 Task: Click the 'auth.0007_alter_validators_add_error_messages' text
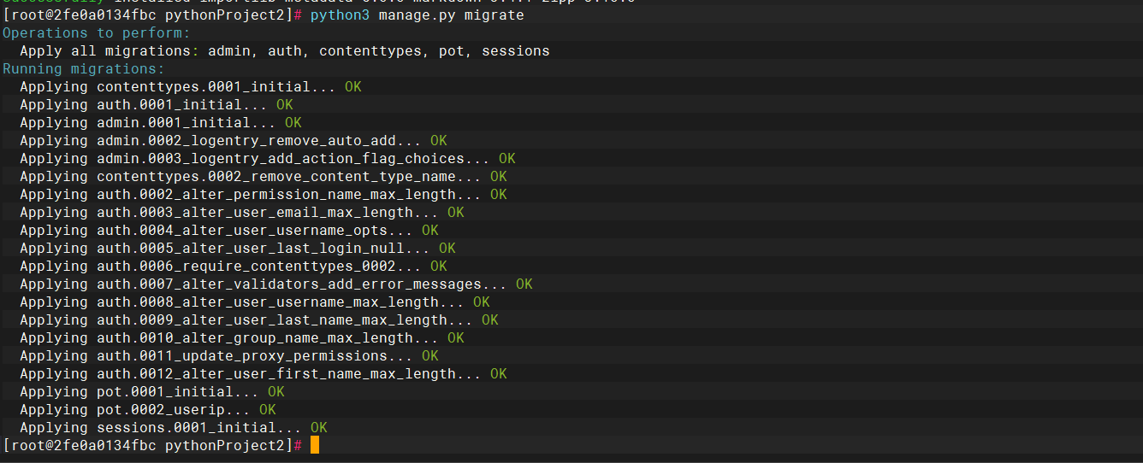click(x=289, y=284)
